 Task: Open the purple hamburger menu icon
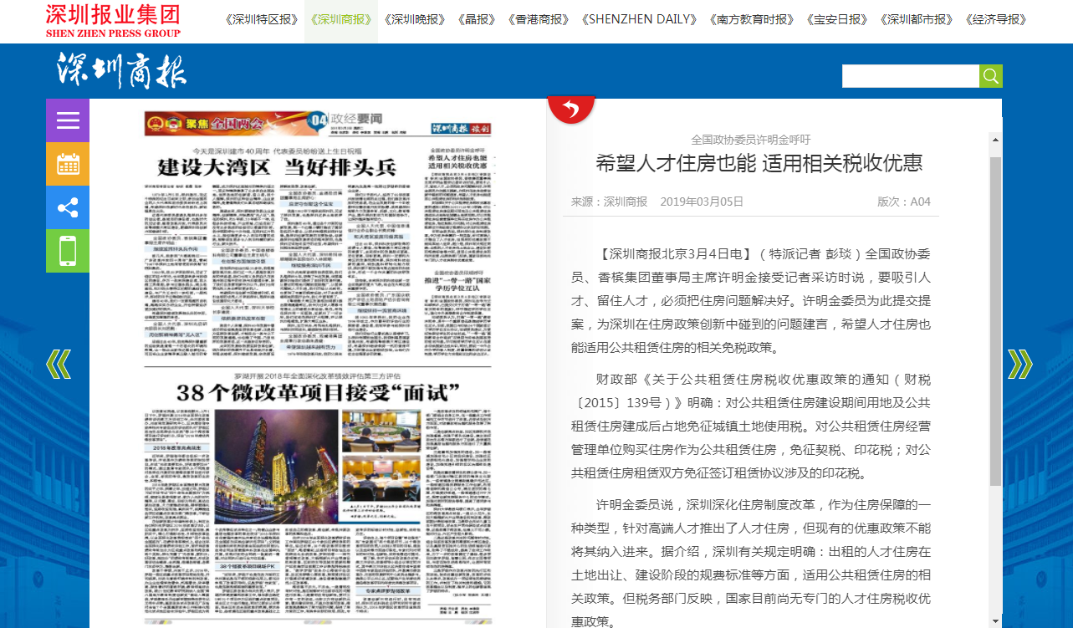pyautogui.click(x=68, y=120)
